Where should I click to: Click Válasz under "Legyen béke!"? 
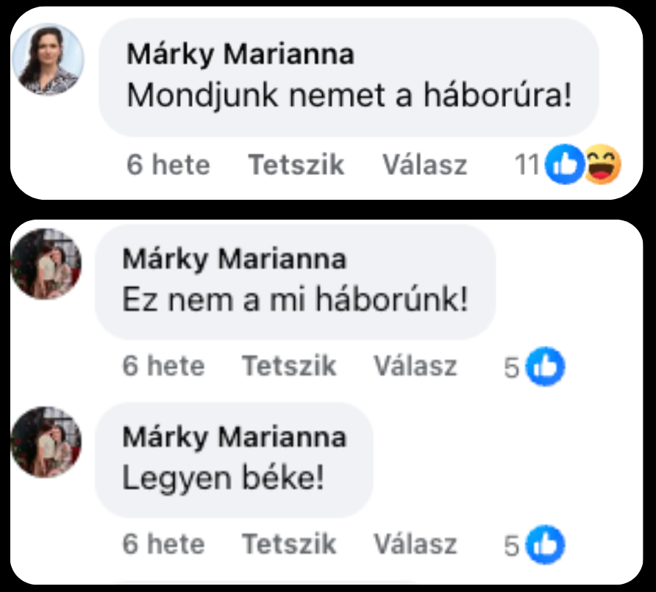click(x=415, y=544)
